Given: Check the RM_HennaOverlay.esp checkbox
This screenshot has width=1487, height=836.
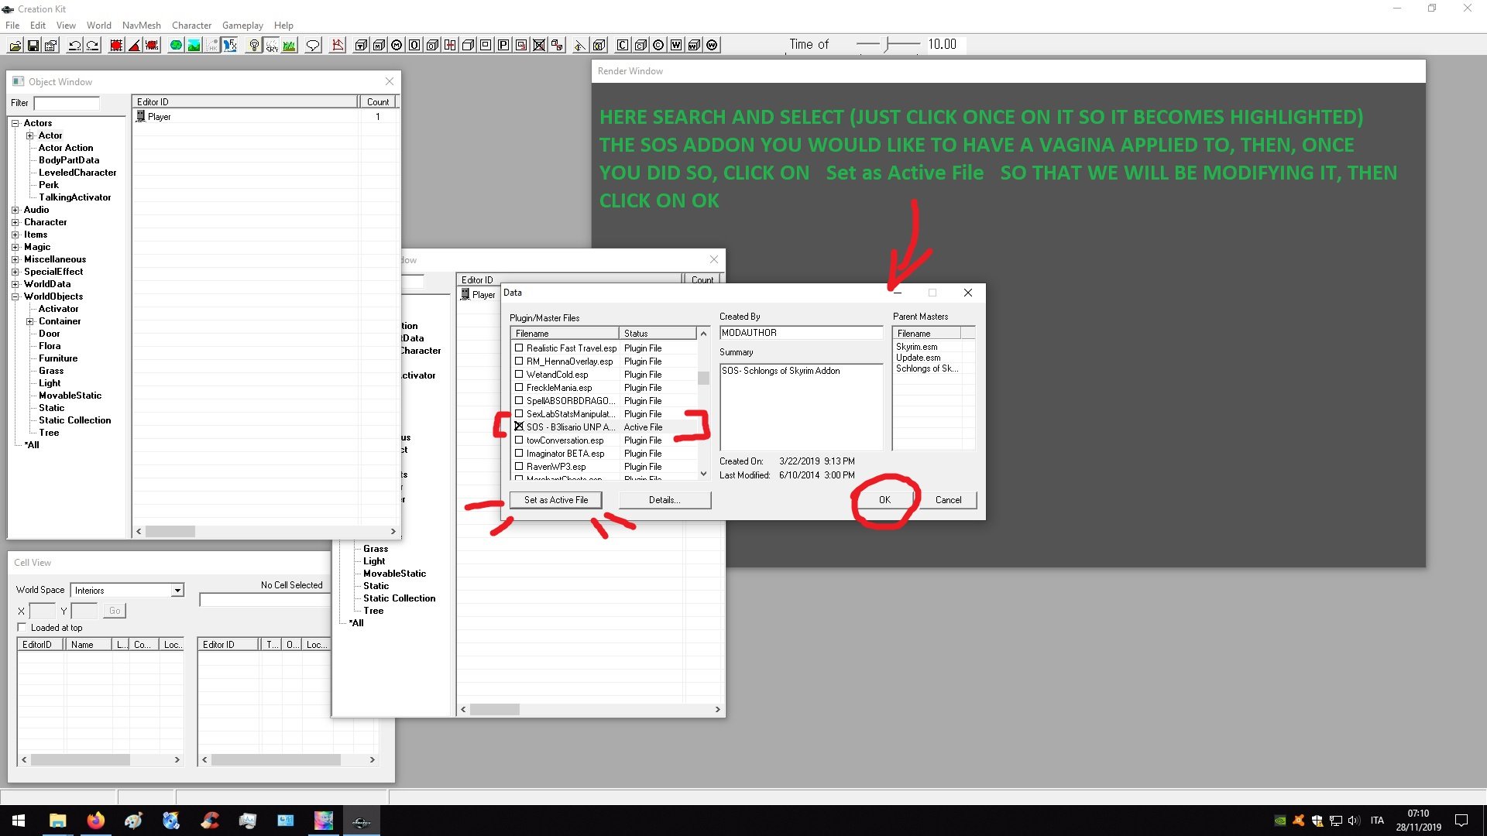Looking at the screenshot, I should click(x=519, y=361).
